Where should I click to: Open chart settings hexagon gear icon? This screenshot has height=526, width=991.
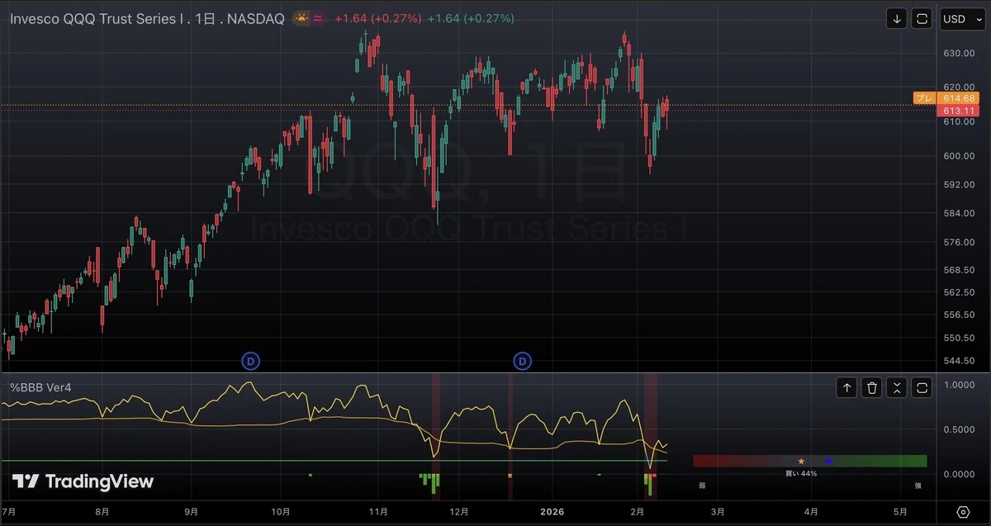tap(963, 512)
